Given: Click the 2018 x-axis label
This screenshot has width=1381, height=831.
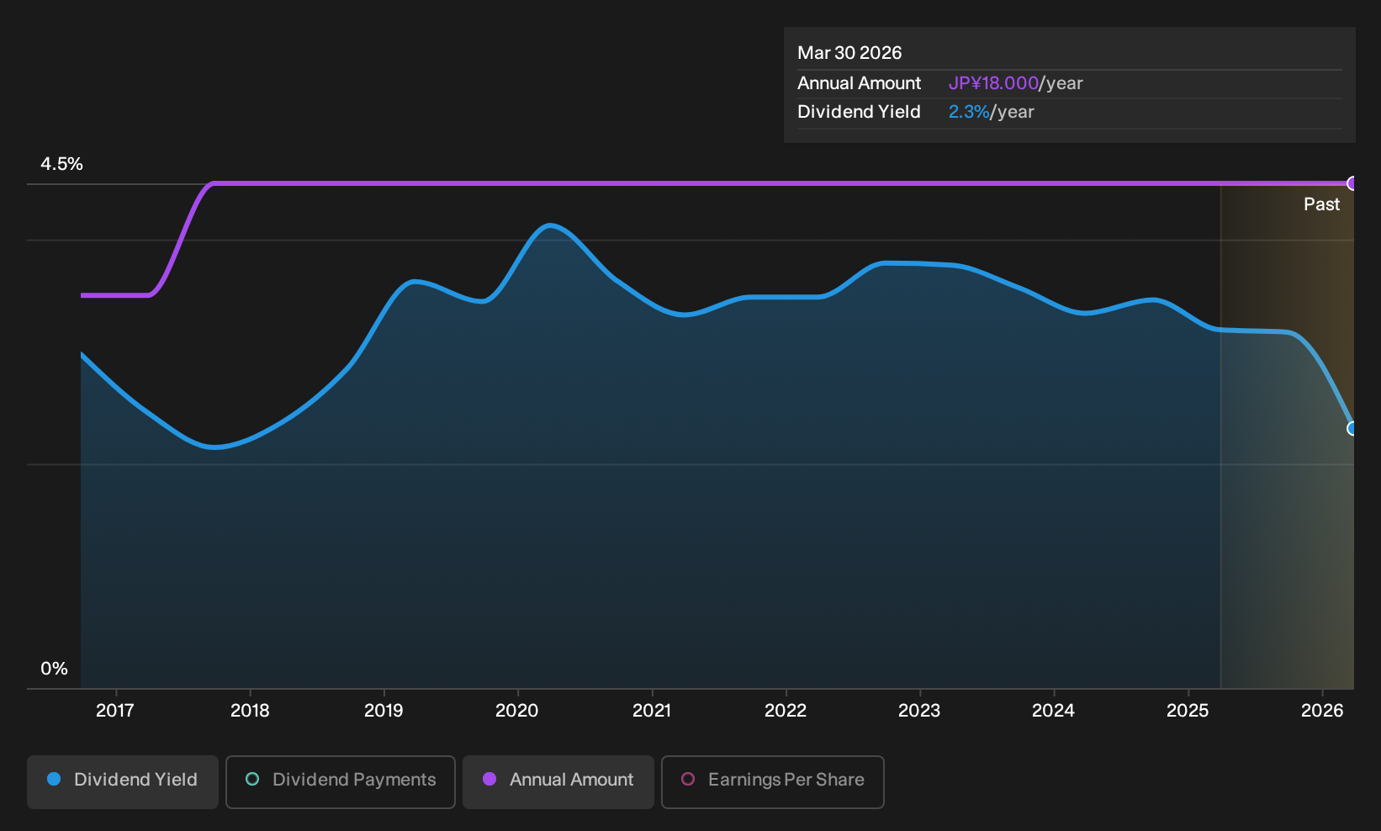Looking at the screenshot, I should (x=250, y=711).
